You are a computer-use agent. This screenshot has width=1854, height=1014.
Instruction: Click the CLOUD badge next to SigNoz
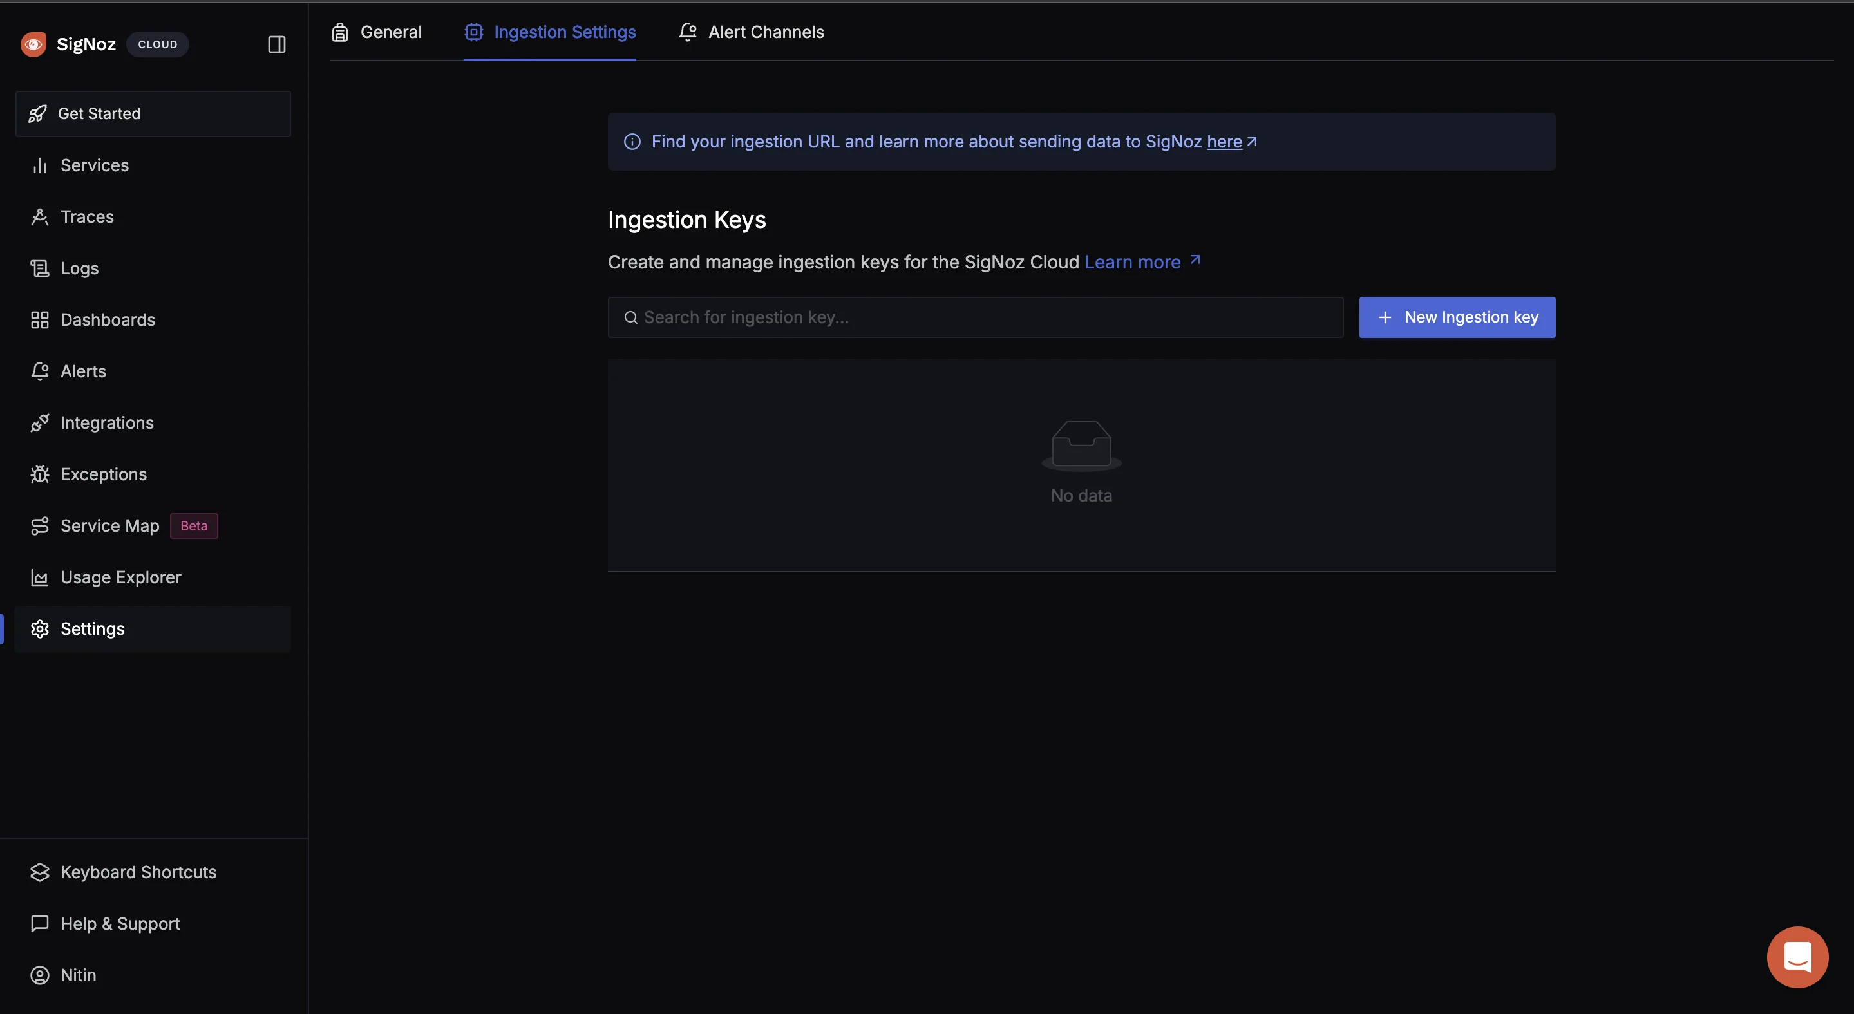(x=158, y=44)
